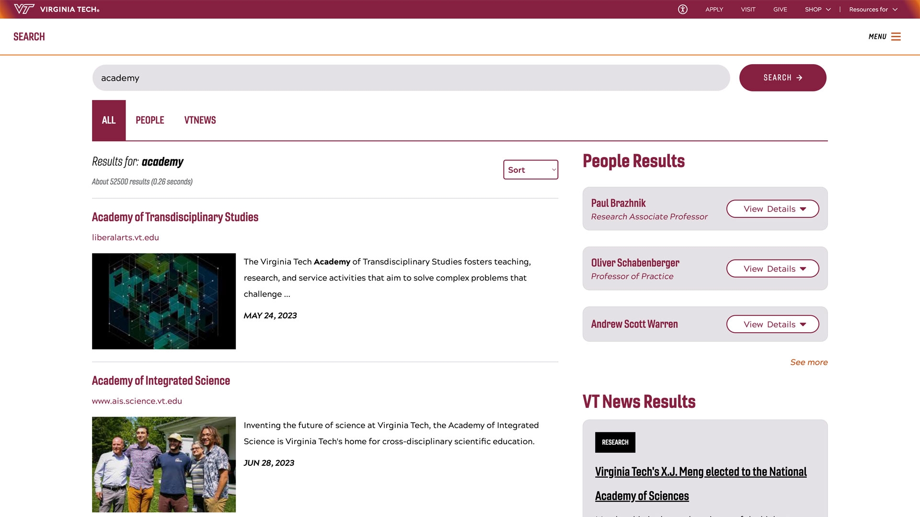Switch to the VTNEWS tab
The image size is (920, 517).
click(x=200, y=120)
